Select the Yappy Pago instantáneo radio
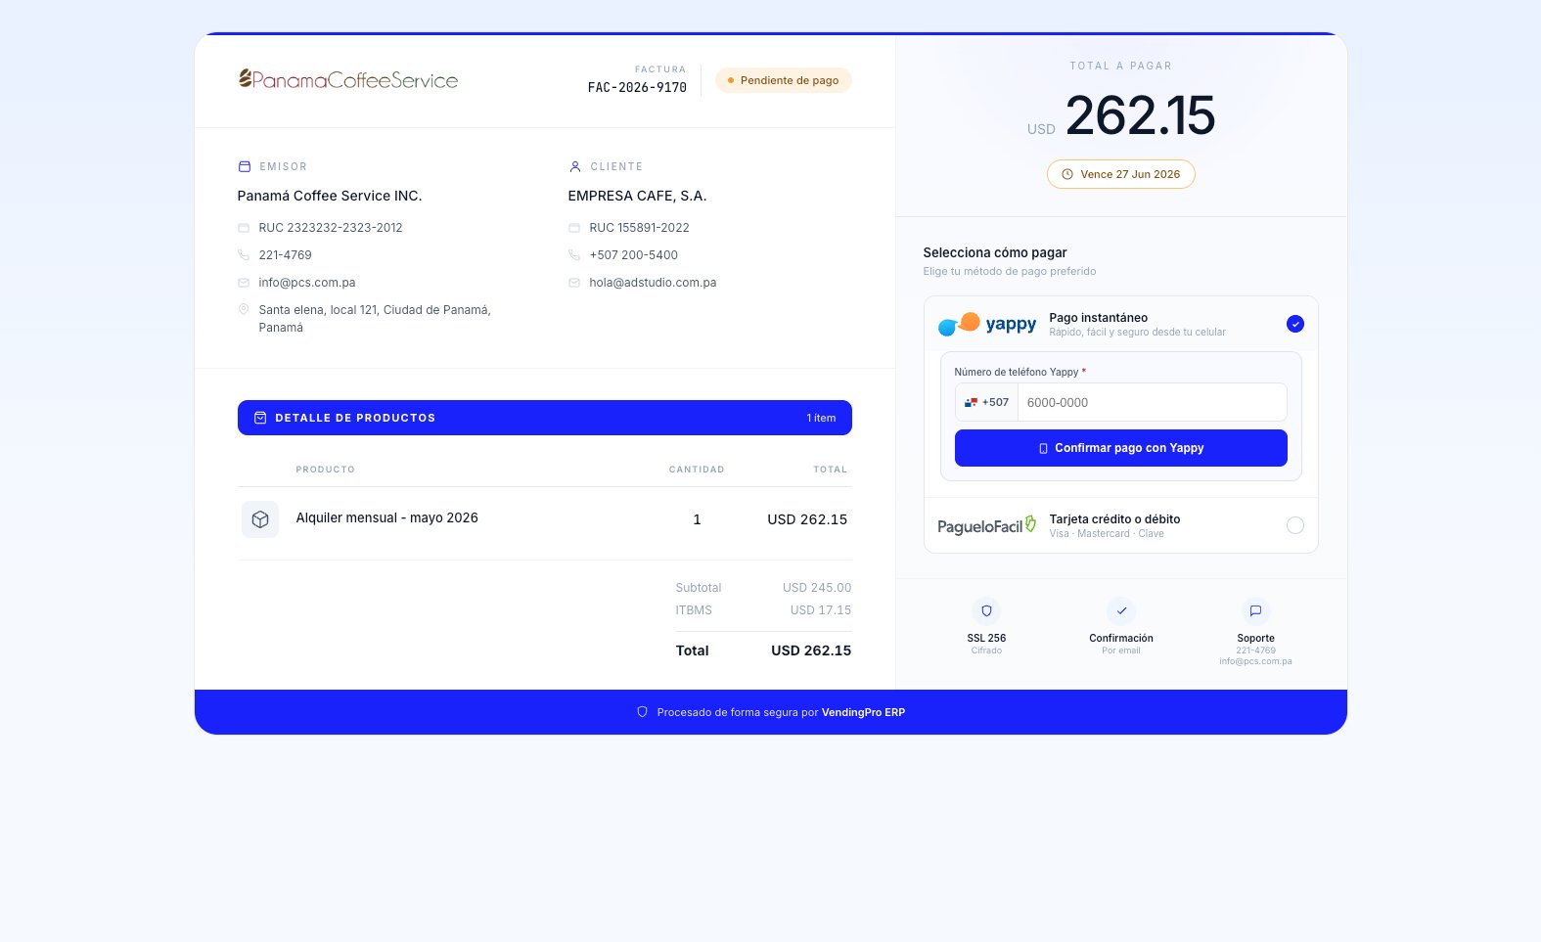1541x942 pixels. (x=1295, y=324)
